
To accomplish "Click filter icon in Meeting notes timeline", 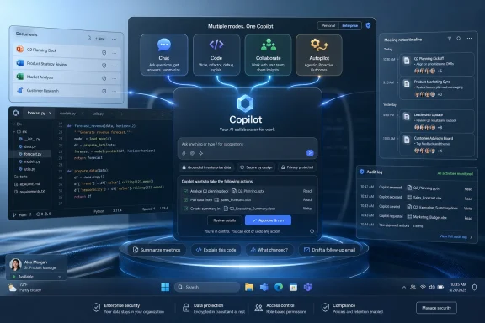I will point(450,39).
